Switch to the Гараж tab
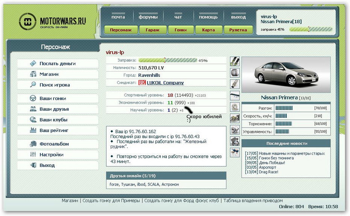350x216 pixels. click(153, 30)
